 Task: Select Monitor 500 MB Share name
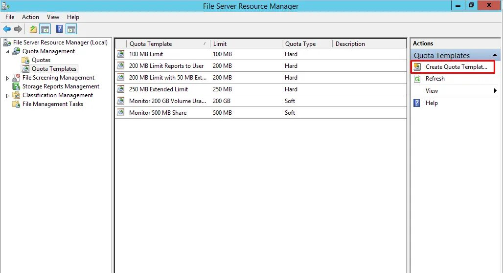pyautogui.click(x=158, y=113)
